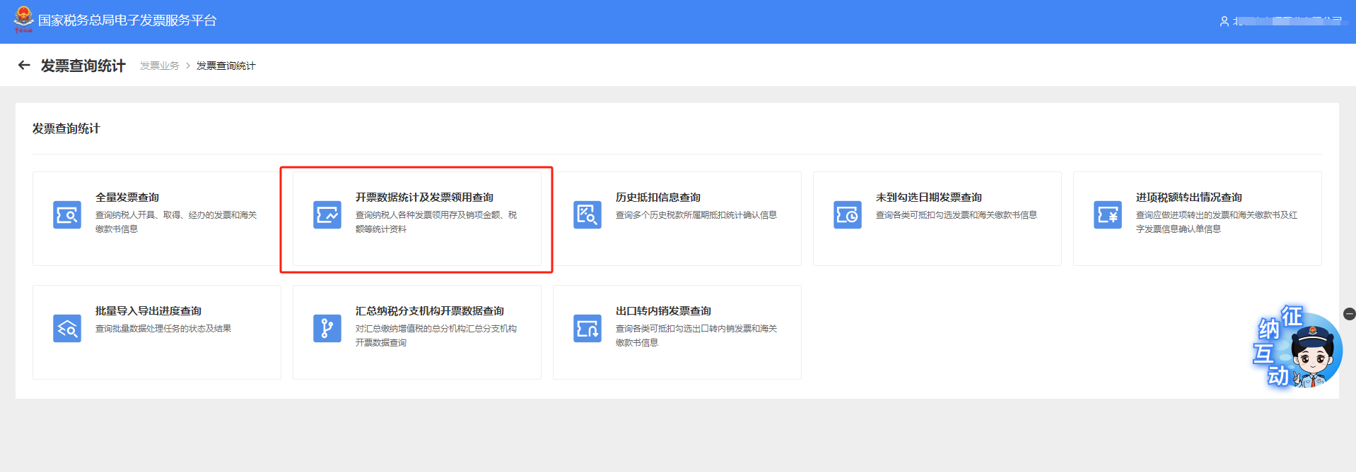
Task: Go to 发票业务 breadcrumb
Action: (160, 66)
